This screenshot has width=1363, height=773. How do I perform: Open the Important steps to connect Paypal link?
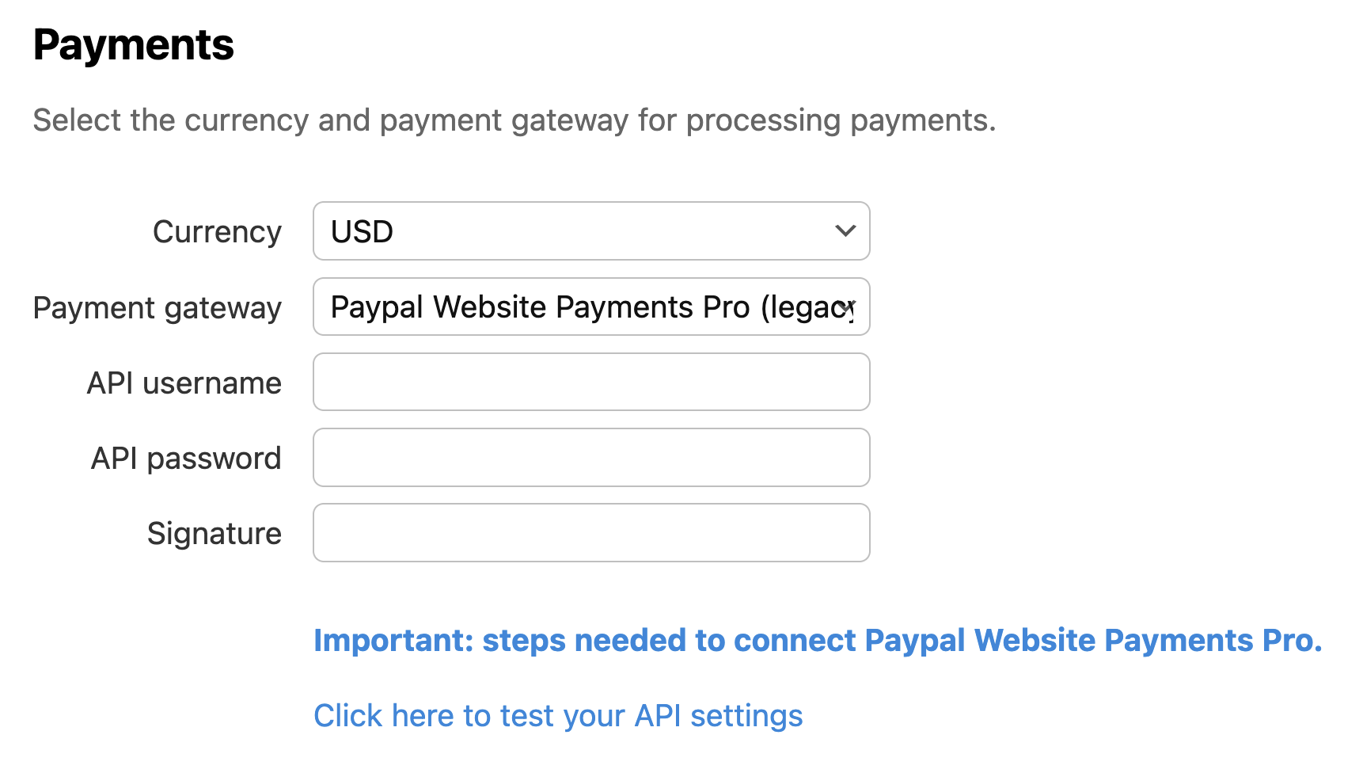(x=817, y=640)
